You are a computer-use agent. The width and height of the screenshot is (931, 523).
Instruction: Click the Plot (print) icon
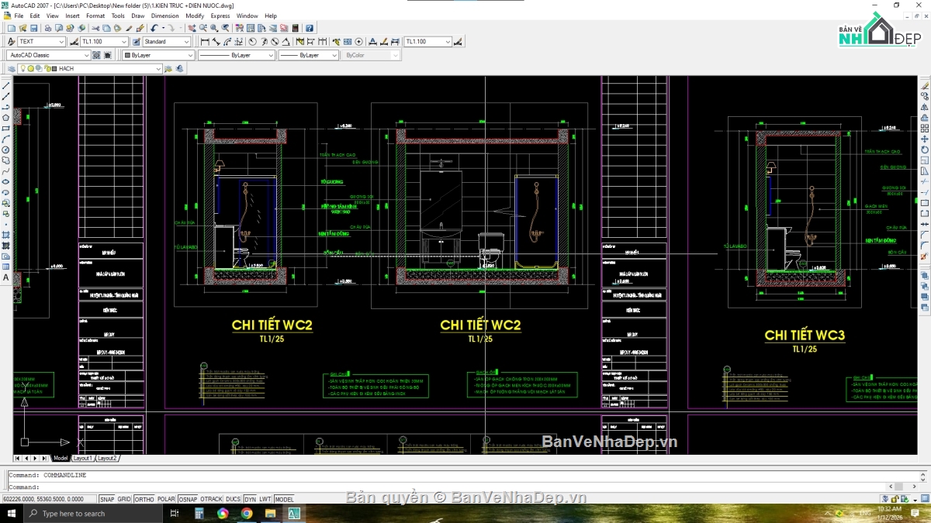48,28
